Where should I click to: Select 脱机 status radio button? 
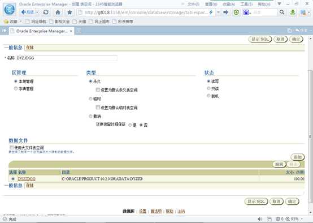click(208, 96)
